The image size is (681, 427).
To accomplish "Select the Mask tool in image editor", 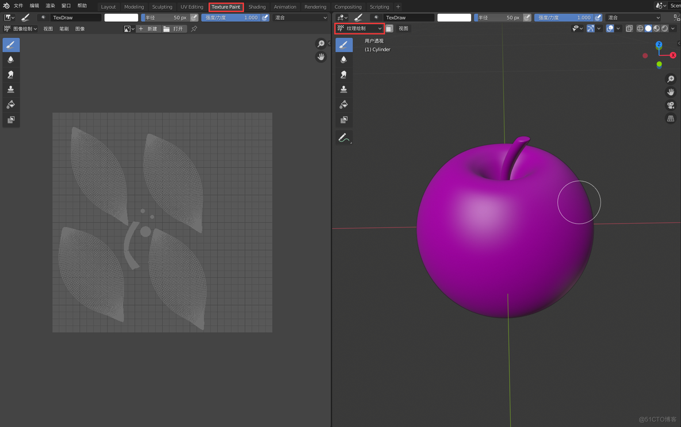I will [11, 120].
